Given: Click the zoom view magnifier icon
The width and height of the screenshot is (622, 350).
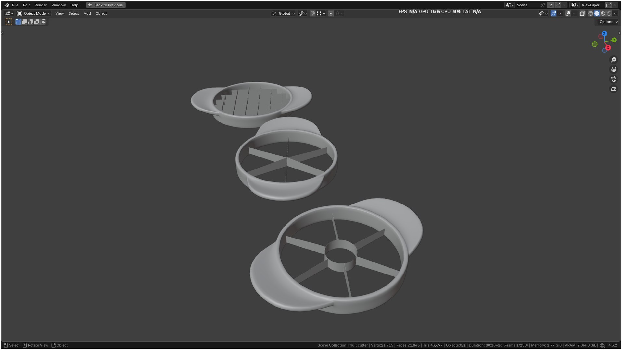Looking at the screenshot, I should coord(613,60).
